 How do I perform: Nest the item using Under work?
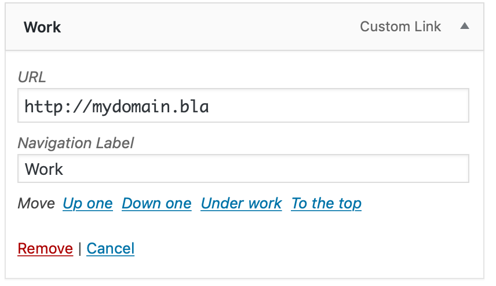pos(241,203)
